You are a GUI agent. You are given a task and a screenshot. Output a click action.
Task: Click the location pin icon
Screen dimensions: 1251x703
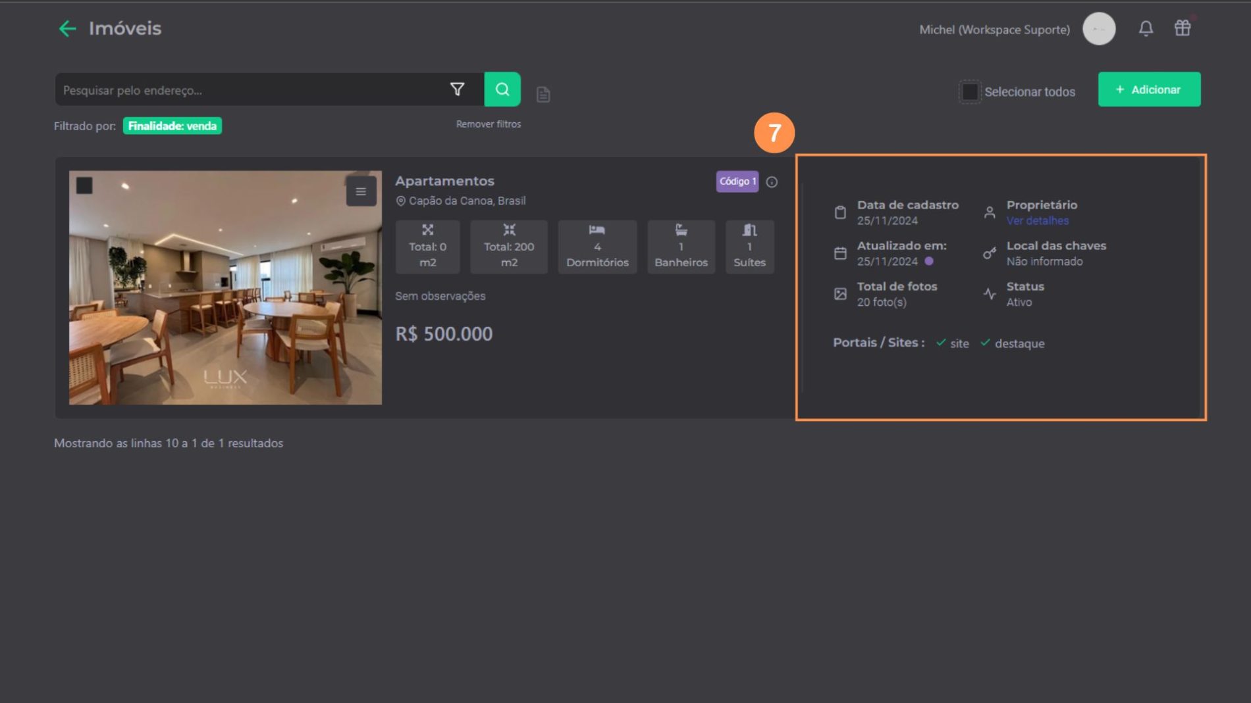400,201
